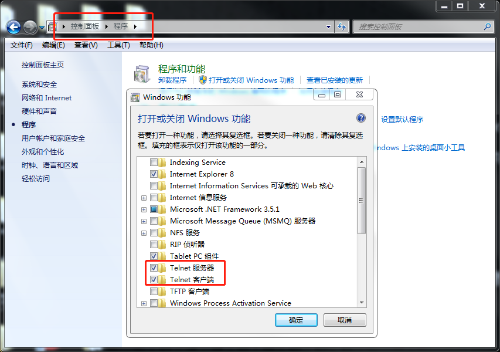Image resolution: width=500 pixels, height=352 pixels.
Task: Open the address bar history dropdown
Action: 328,27
